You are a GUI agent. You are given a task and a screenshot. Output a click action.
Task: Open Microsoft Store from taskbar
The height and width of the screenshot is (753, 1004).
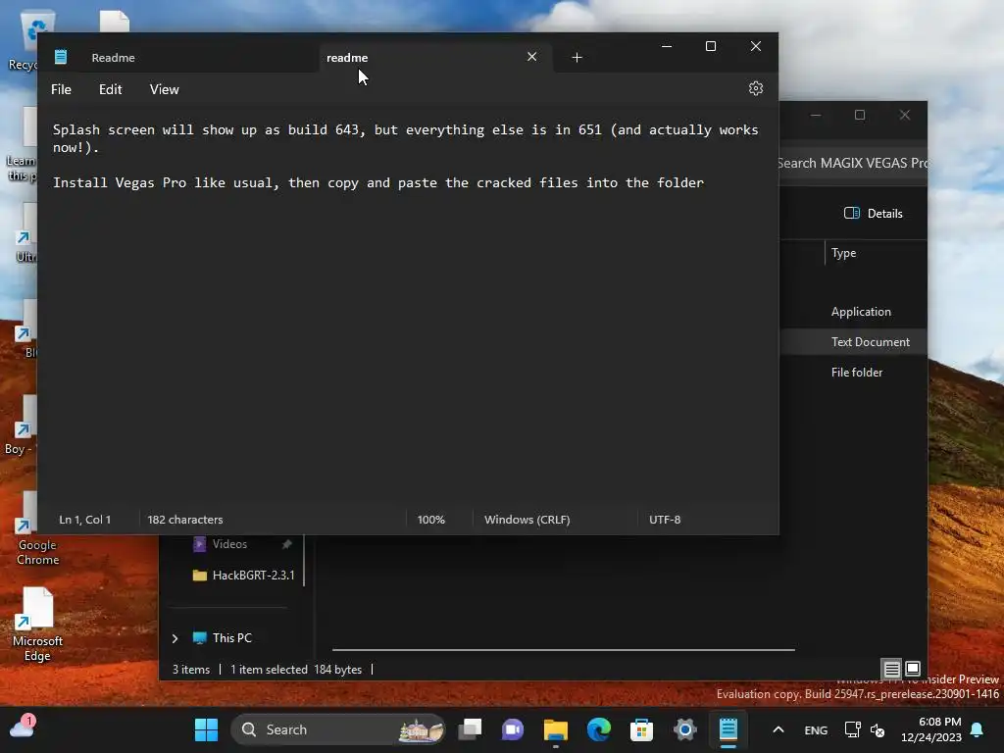641,729
